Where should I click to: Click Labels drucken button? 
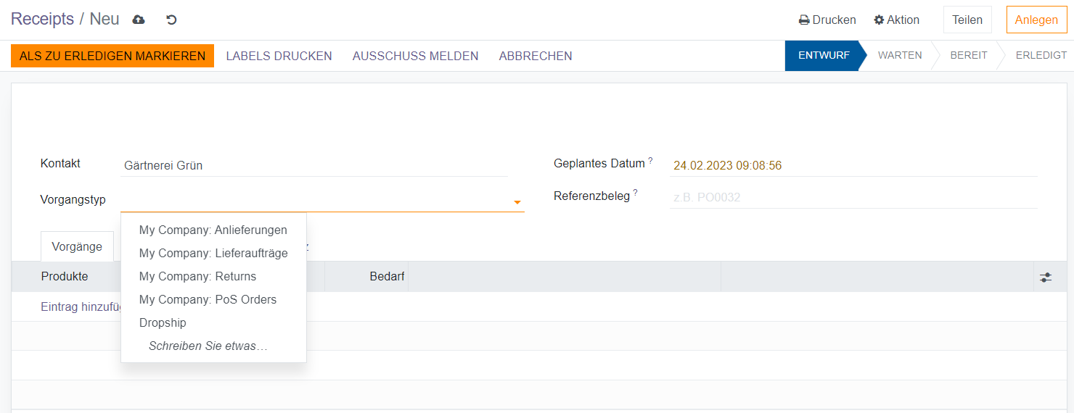279,56
